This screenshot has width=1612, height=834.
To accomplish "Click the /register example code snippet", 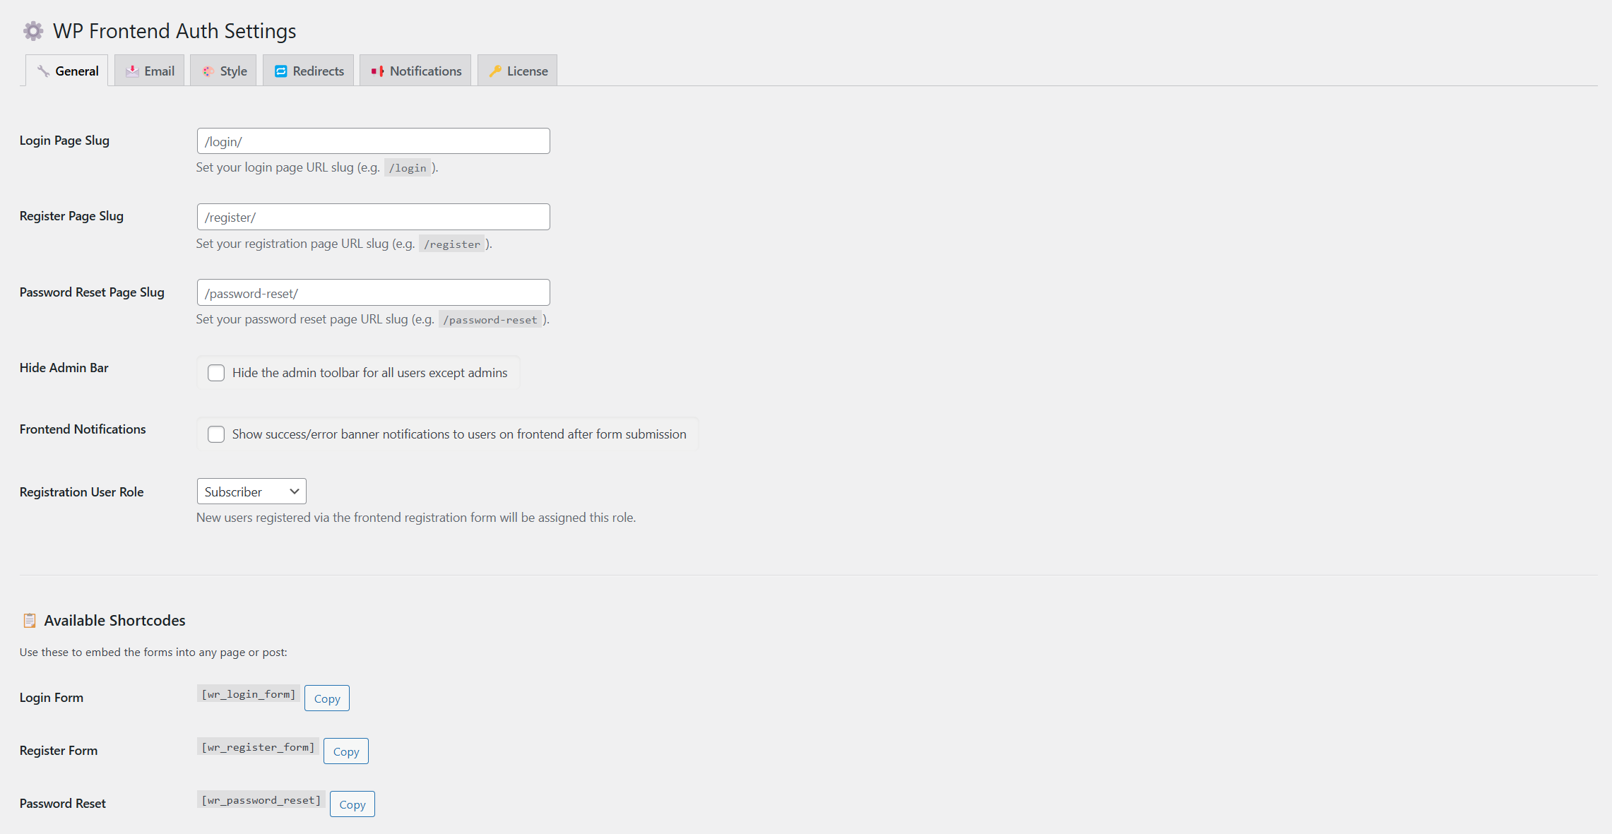I will click(x=452, y=244).
